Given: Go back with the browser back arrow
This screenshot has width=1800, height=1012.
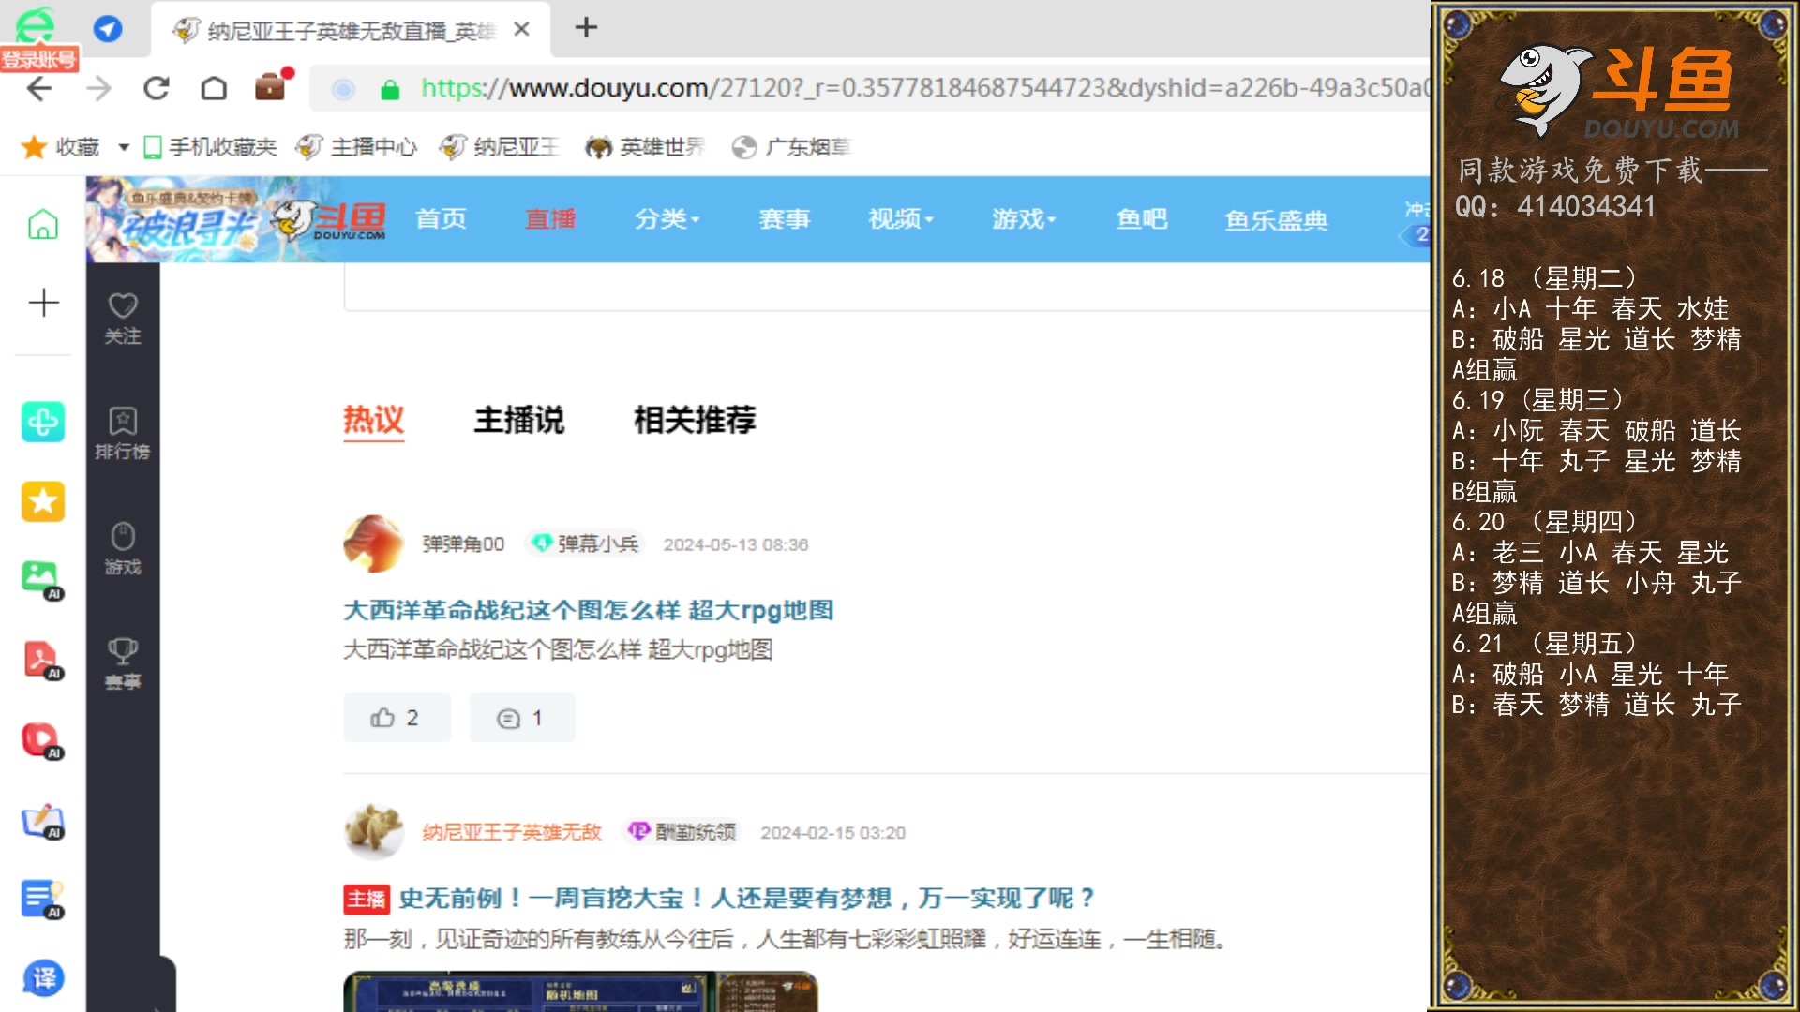Looking at the screenshot, I should 39,89.
